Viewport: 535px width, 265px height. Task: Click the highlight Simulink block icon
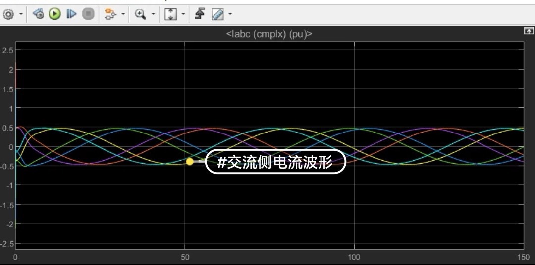click(x=110, y=14)
